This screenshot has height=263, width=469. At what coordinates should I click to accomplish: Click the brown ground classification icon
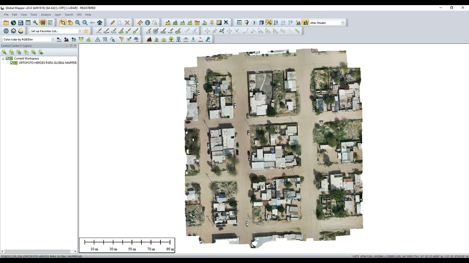149,39
